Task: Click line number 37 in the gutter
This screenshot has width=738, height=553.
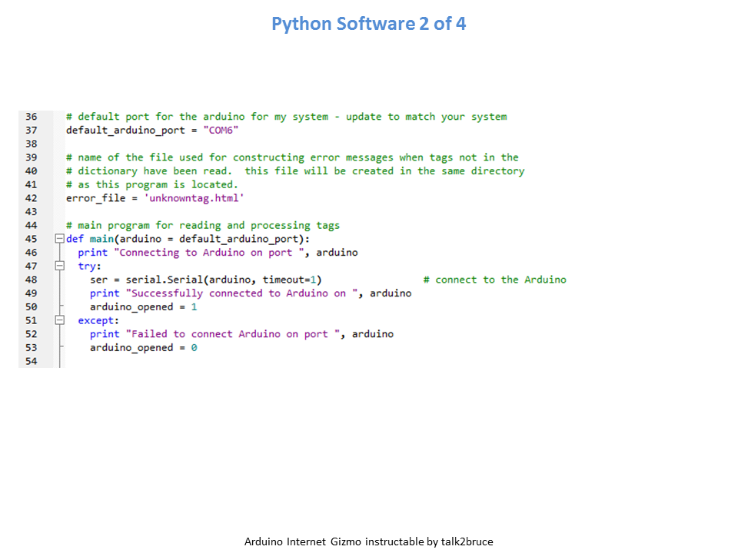Action: click(x=31, y=131)
